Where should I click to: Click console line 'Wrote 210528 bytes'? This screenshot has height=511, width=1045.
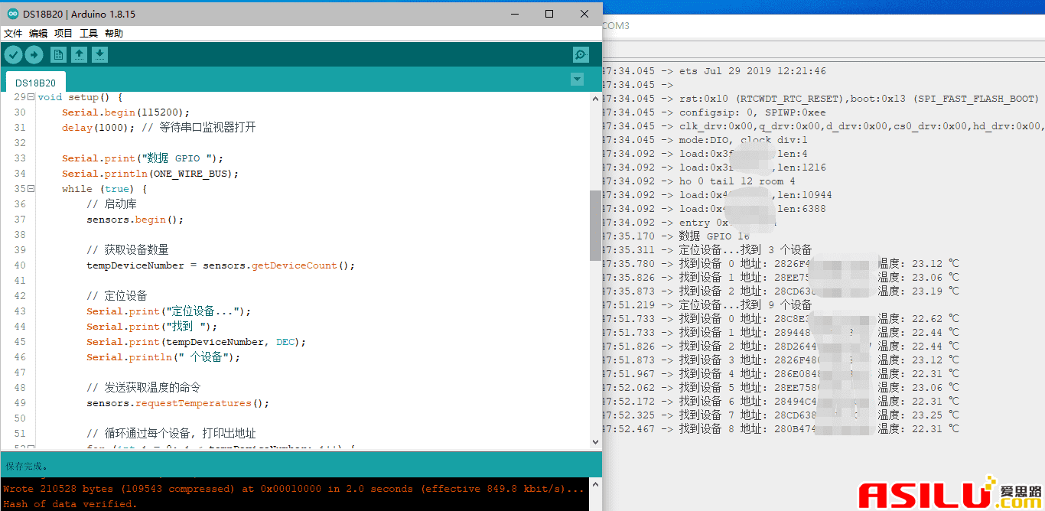tap(293, 489)
